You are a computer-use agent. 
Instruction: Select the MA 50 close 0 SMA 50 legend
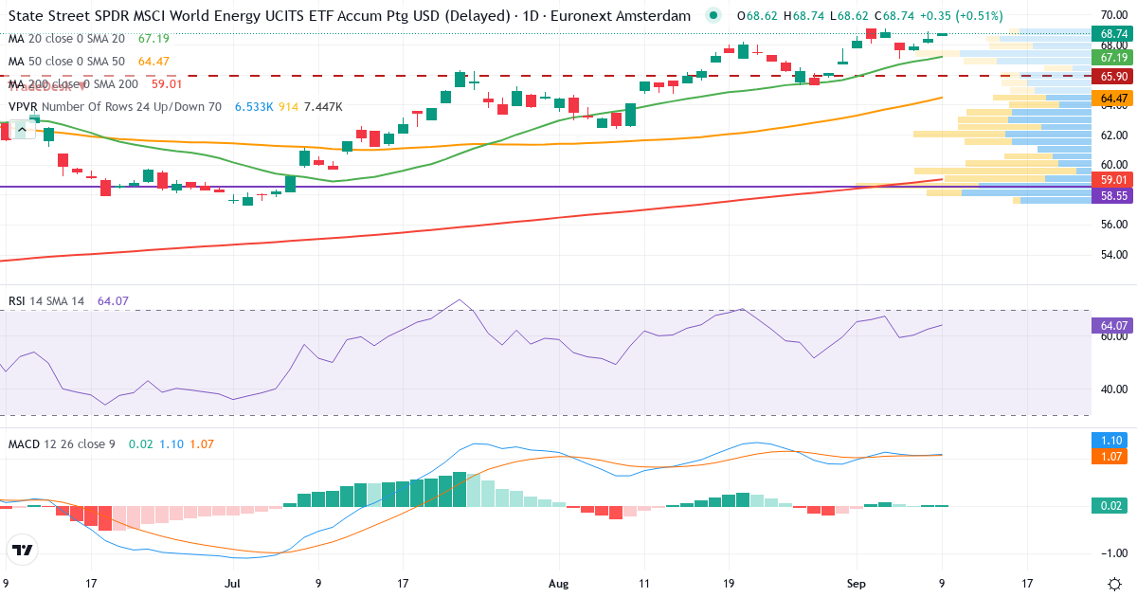pyautogui.click(x=66, y=61)
